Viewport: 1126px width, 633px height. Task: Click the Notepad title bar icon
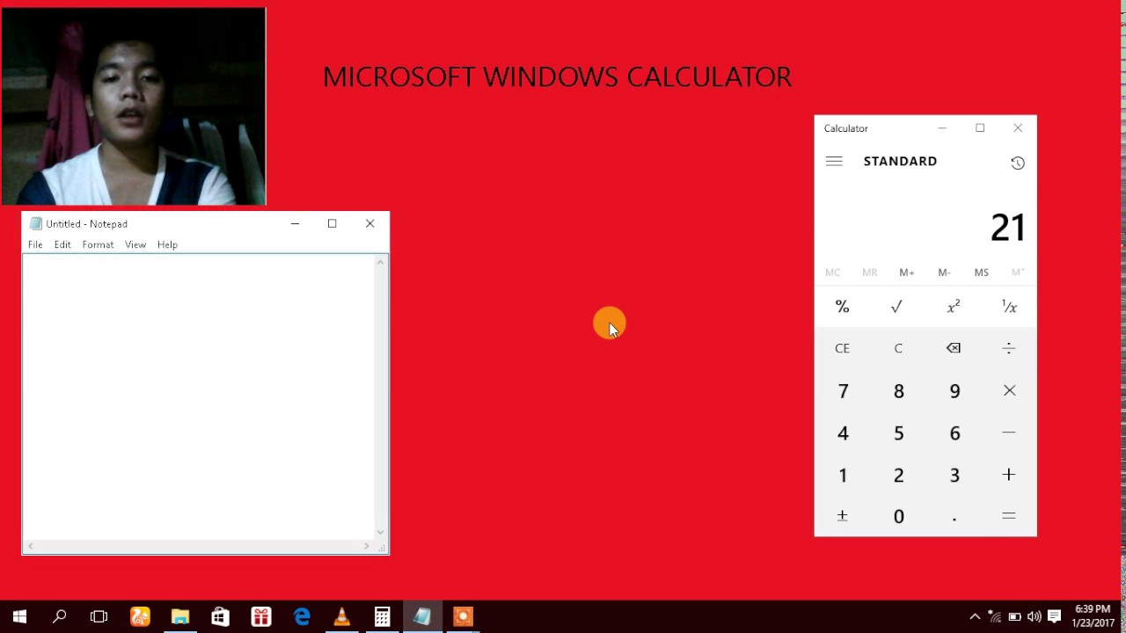coord(36,223)
